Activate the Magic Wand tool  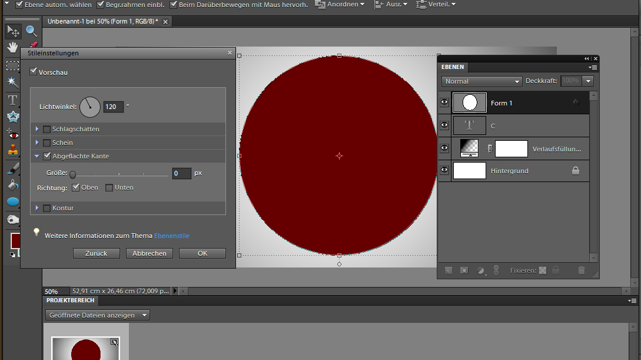click(13, 82)
